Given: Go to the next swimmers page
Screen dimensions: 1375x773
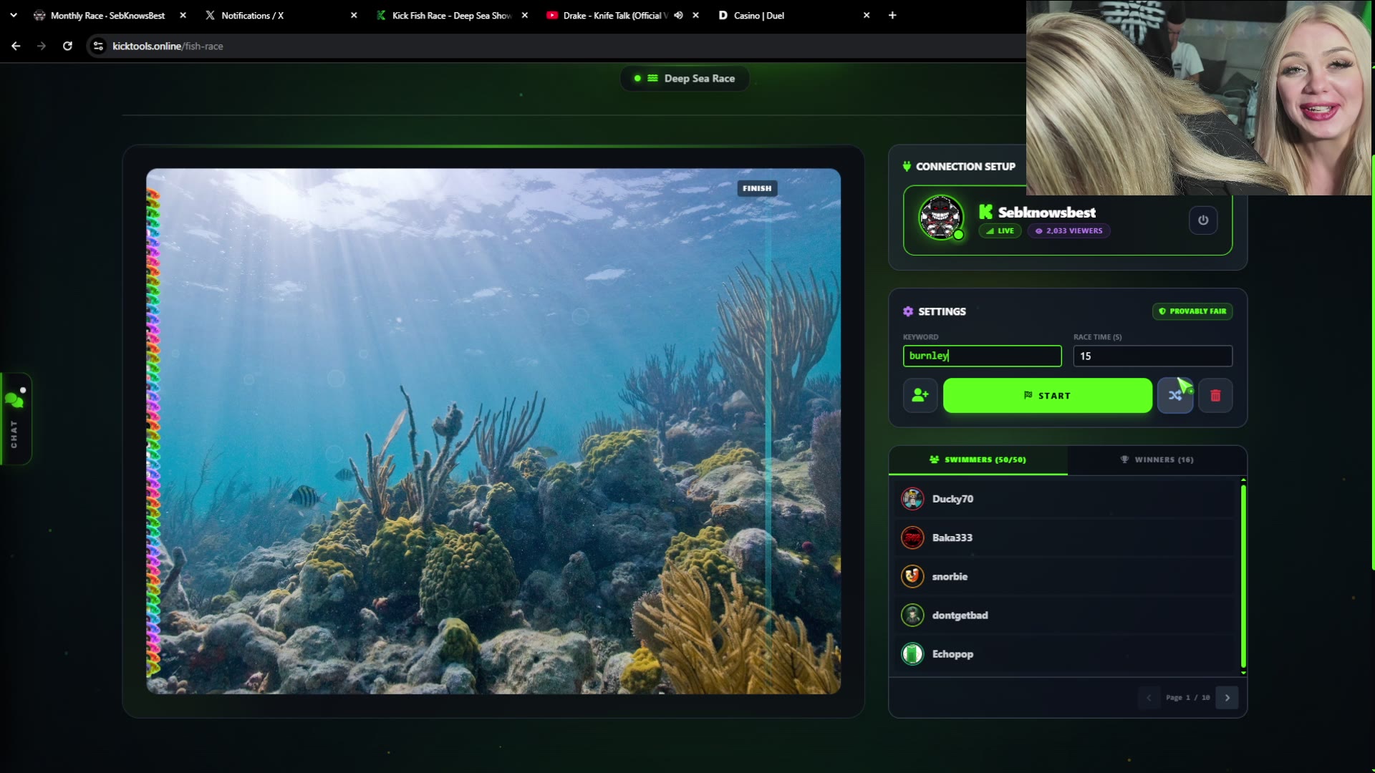Looking at the screenshot, I should click(x=1227, y=697).
